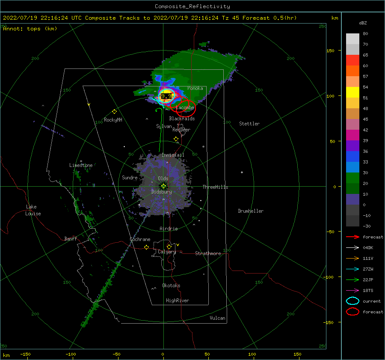This screenshot has height=360, width=385.
Task: Click the yellow diamond marker below RedDeer
Action: pos(176,139)
